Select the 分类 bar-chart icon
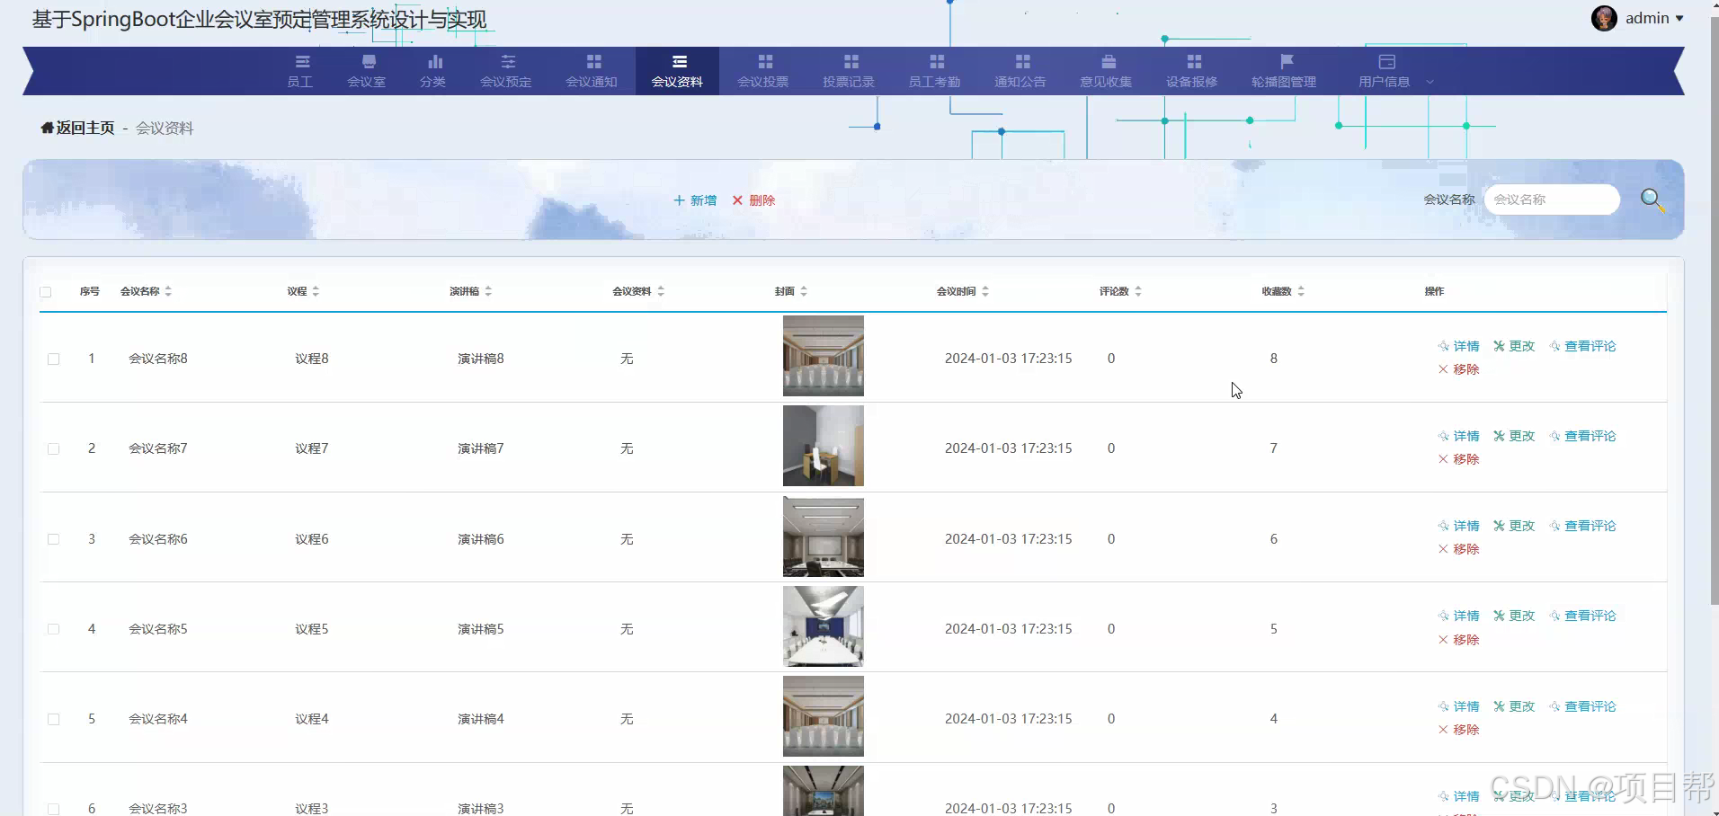Viewport: 1719px width, 816px height. 435,61
